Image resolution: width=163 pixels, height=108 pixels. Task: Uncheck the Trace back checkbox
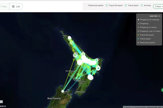click(126, 5)
